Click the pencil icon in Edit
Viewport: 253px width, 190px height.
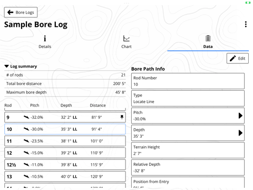(x=233, y=59)
